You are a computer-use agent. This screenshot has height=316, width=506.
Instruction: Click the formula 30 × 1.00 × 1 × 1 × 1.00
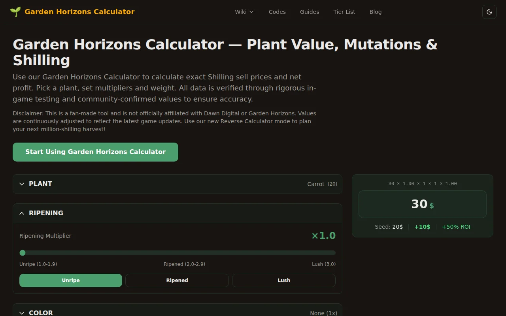tap(423, 184)
